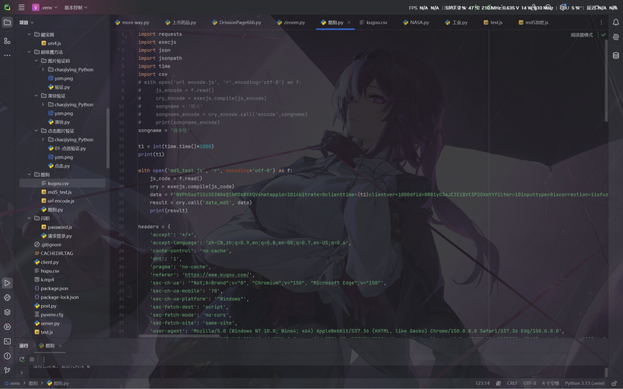This screenshot has height=389, width=623.
Task: Open the Database tool window icon
Action: 615,55
